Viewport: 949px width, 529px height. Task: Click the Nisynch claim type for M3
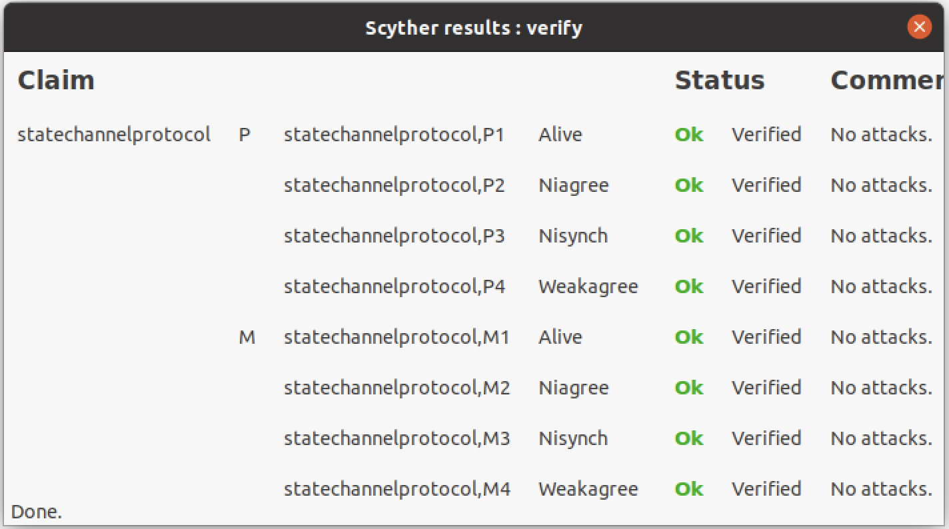click(x=572, y=438)
